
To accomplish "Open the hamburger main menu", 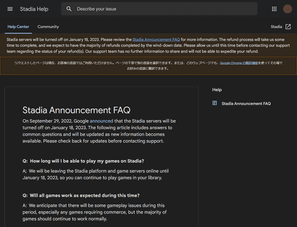I will pyautogui.click(x=10, y=9).
